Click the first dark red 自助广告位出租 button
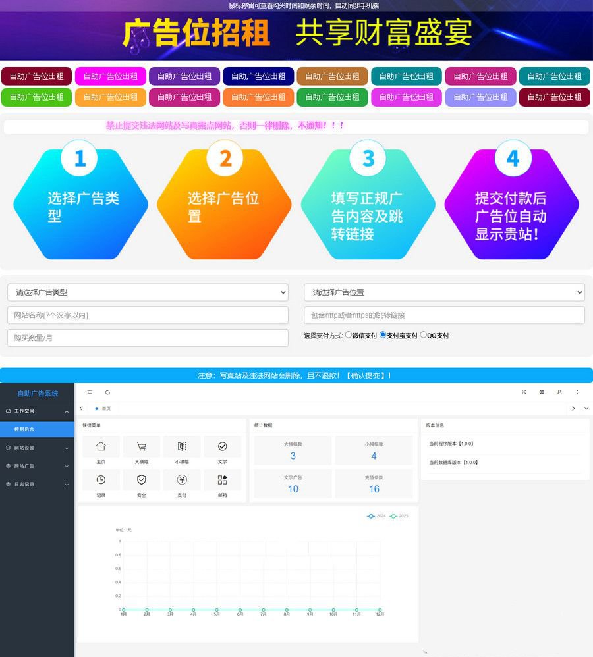Screen dimensions: 593x657 [x=36, y=76]
